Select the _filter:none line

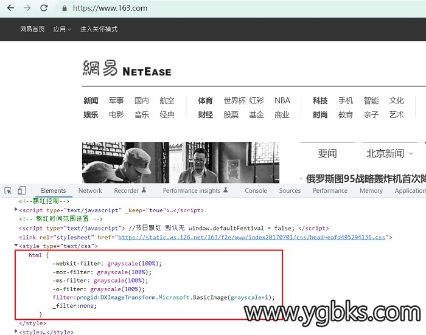click(74, 306)
